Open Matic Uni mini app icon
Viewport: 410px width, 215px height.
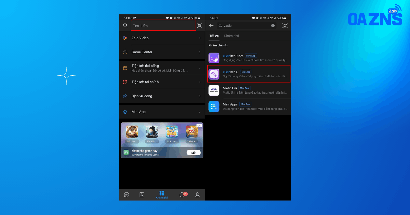coord(214,90)
